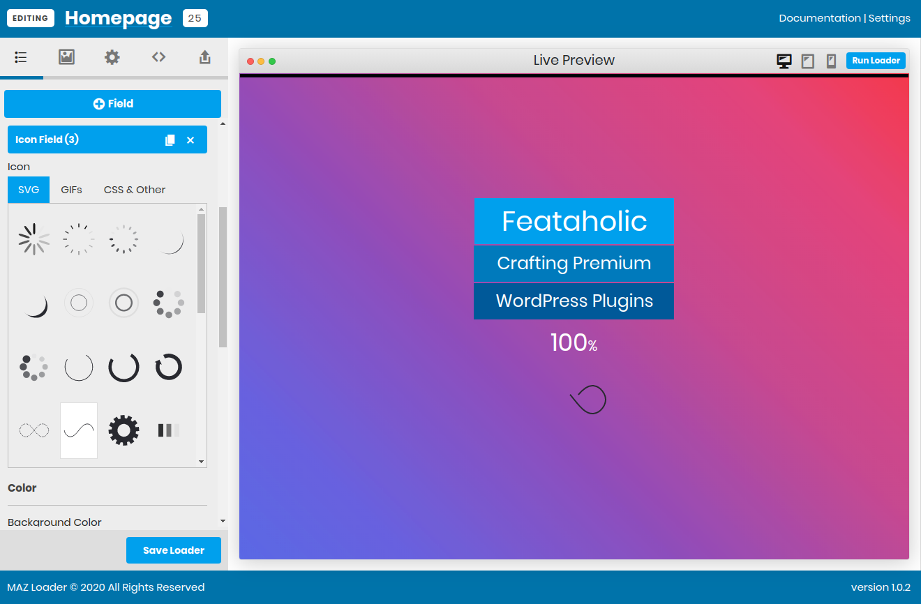Open the Documentation link
Image resolution: width=921 pixels, height=604 pixels.
pos(820,18)
